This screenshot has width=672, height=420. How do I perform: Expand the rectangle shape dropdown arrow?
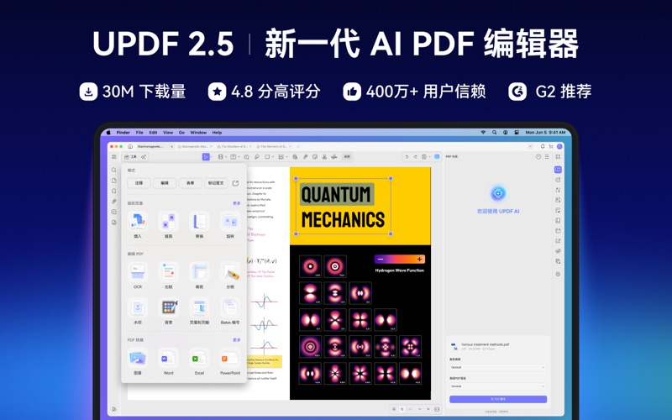coord(272,157)
